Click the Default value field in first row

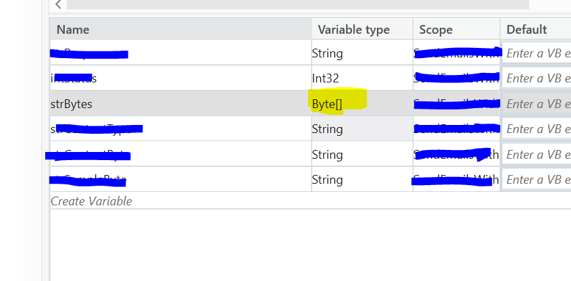(537, 53)
